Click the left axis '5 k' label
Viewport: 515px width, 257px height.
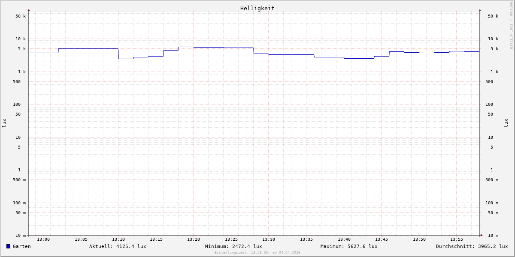point(22,49)
